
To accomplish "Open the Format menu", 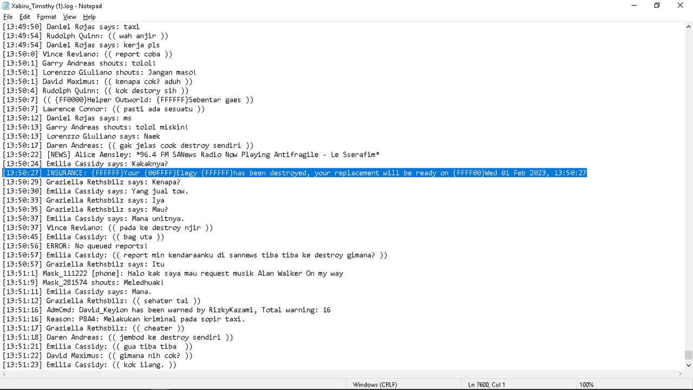I will pos(47,17).
